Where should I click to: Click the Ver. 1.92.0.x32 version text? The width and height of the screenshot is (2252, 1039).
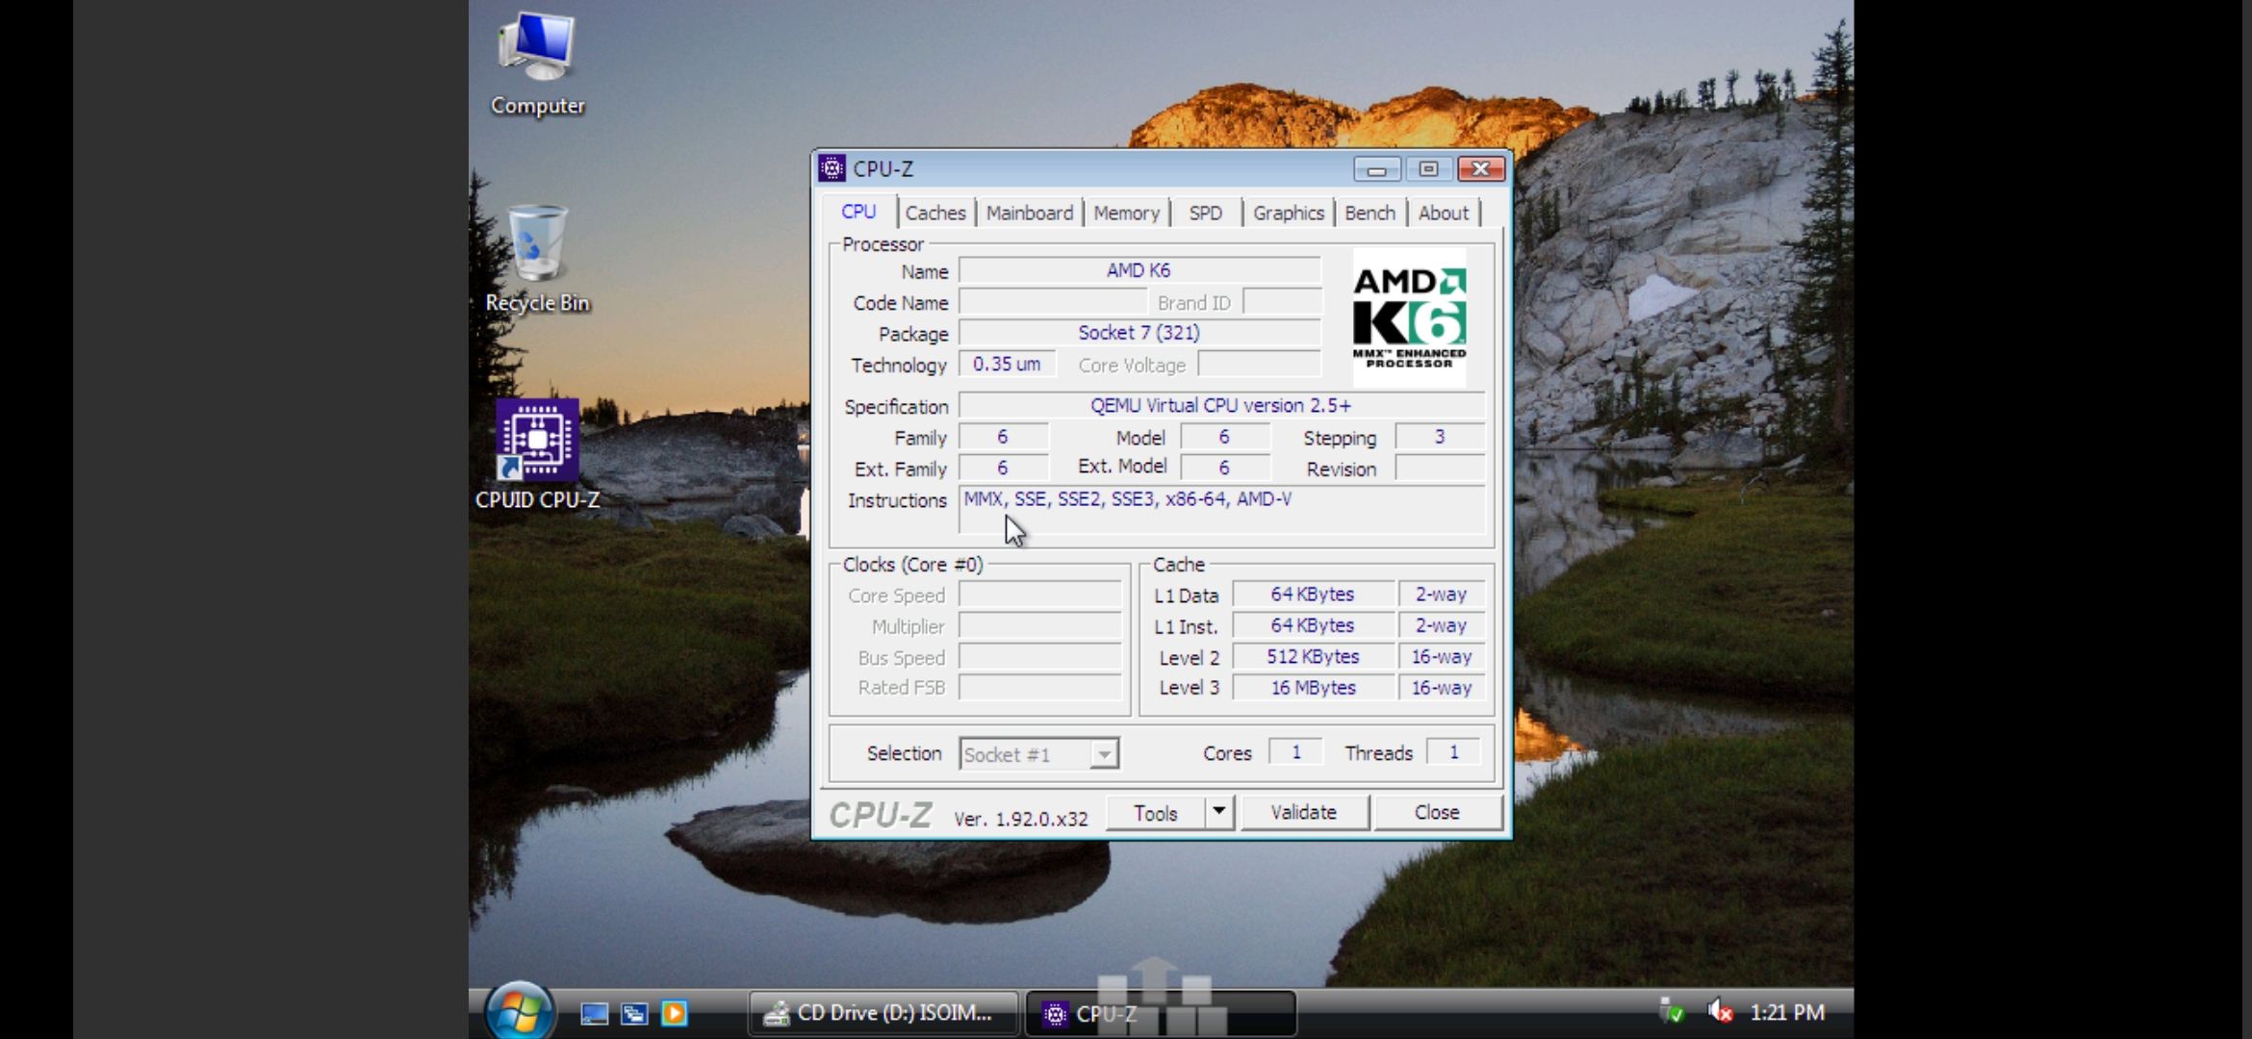point(1020,819)
